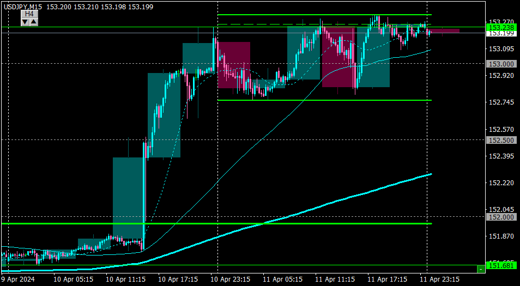Click the 152.000 level label on the price axis
The image size is (520, 286).
click(501, 217)
